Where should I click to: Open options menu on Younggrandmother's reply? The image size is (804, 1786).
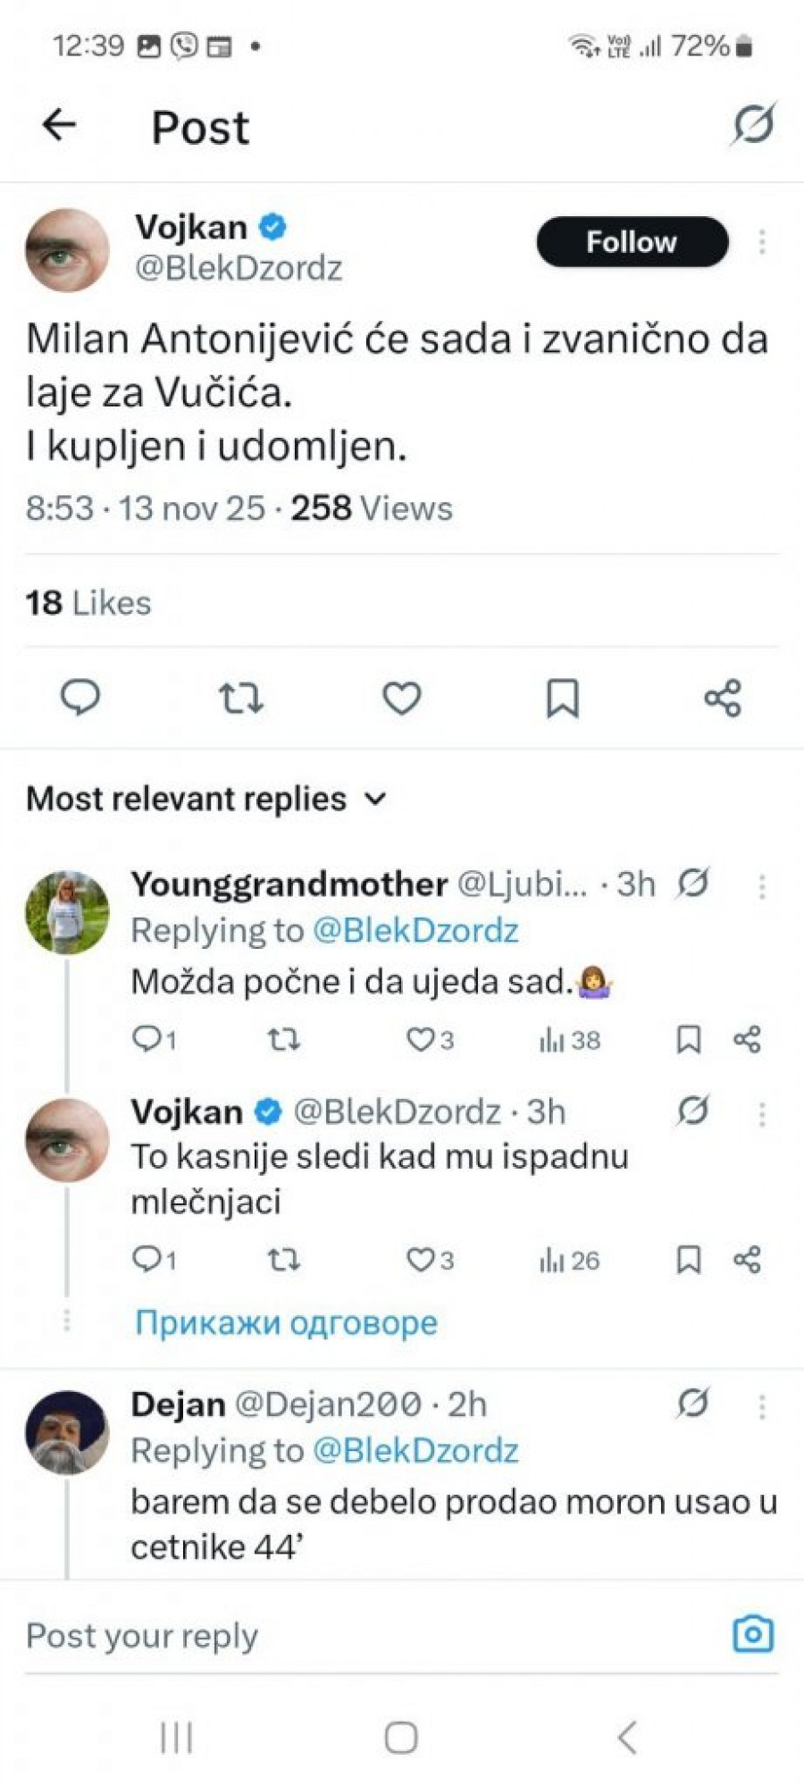click(x=762, y=885)
